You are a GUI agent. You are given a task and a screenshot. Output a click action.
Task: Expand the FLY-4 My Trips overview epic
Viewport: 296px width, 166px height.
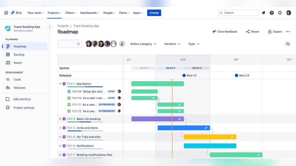(x=60, y=137)
